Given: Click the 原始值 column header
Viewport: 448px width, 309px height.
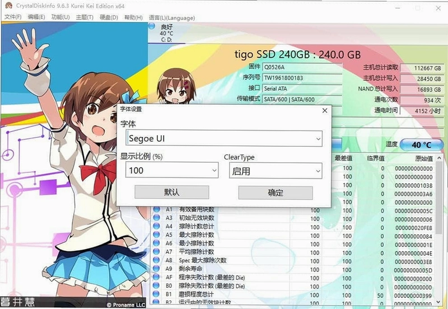Looking at the screenshot, I should pos(424,158).
